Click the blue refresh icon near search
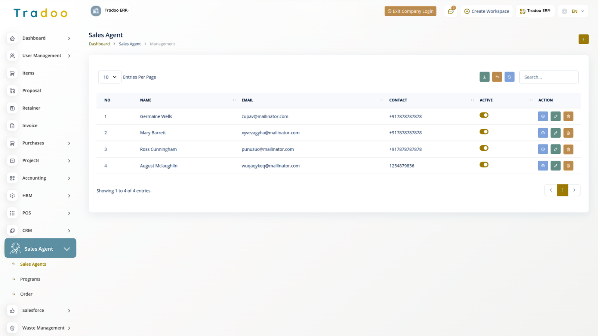The image size is (598, 336). (509, 77)
